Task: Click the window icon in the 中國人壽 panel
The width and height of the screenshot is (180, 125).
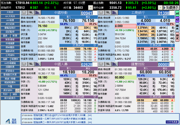Action: coord(24,64)
